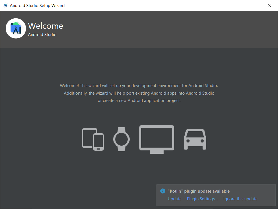Select the Android TV screen icon
The height and width of the screenshot is (209, 278).
(157, 139)
